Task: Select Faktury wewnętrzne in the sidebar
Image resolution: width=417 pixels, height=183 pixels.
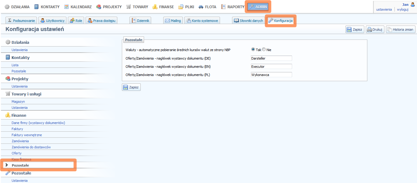Action: point(27,135)
